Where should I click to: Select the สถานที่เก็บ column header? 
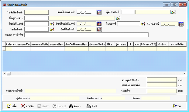point(177,44)
